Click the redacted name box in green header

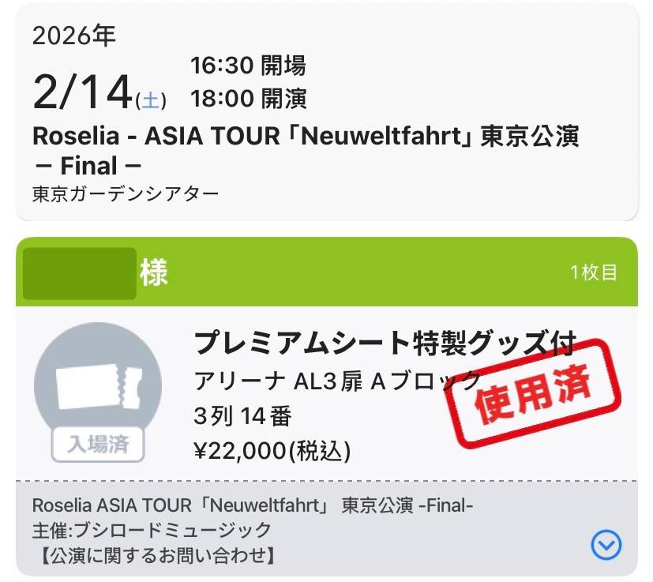(79, 273)
